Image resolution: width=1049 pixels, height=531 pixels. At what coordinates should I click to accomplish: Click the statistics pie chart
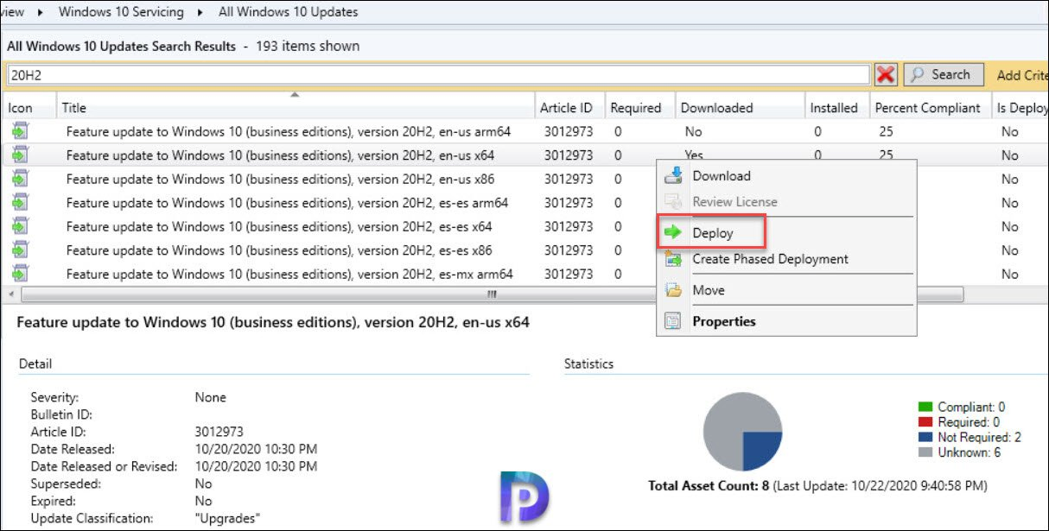click(x=742, y=432)
